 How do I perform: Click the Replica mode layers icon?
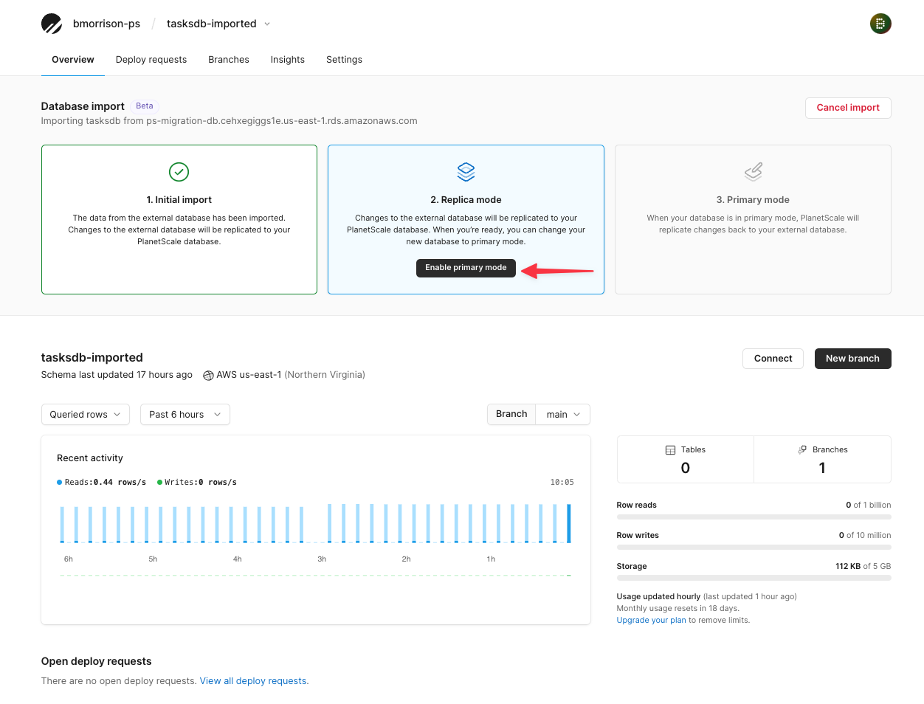coord(466,172)
